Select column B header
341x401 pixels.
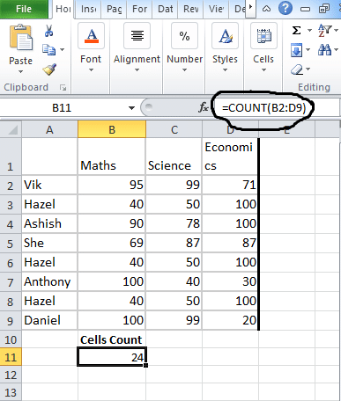[112, 129]
